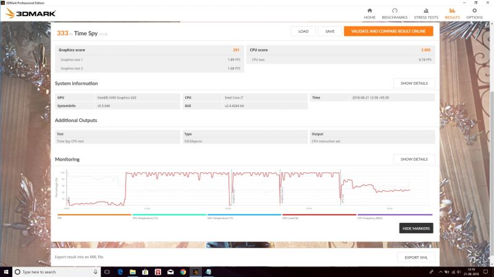The image size is (494, 277).
Task: Open Microsoft Store from the taskbar
Action: click(x=145, y=272)
